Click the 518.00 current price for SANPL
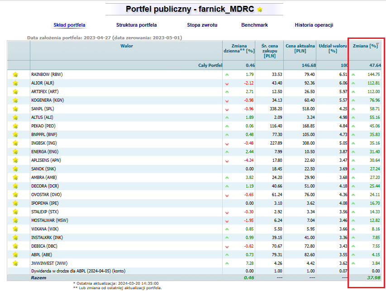The width and height of the screenshot is (386, 291). click(x=309, y=109)
